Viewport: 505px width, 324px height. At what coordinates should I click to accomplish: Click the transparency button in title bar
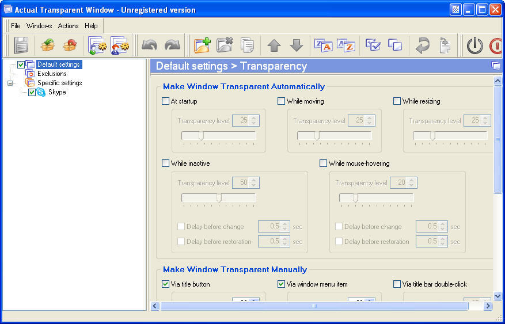tap(455, 10)
